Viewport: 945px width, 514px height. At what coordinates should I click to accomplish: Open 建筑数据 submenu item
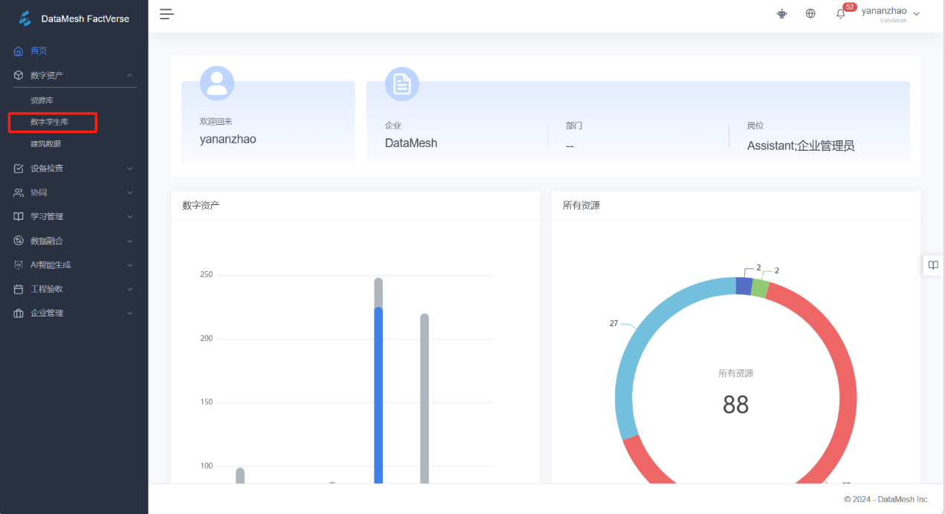coord(45,144)
